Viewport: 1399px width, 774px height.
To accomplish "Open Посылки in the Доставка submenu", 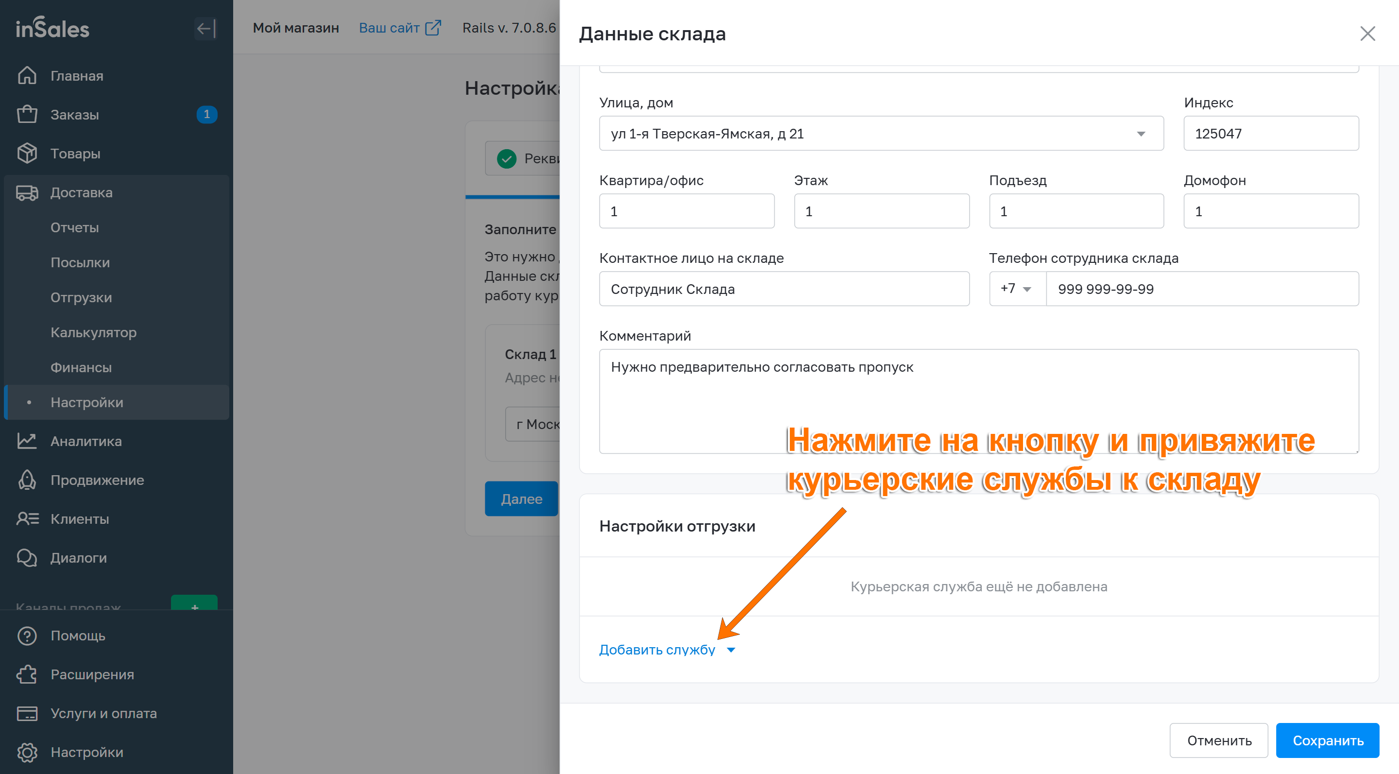I will coord(80,262).
